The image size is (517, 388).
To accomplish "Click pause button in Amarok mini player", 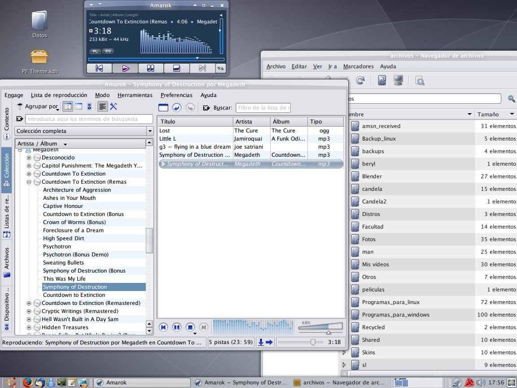I will pos(151,68).
